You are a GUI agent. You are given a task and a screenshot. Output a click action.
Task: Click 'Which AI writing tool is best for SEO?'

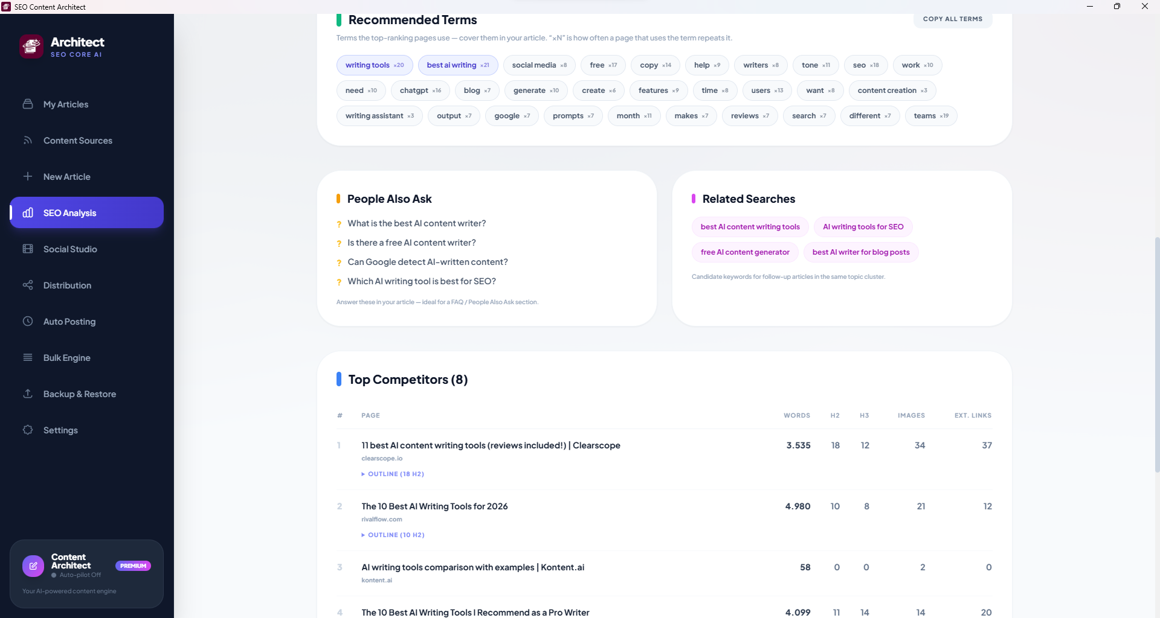[422, 281]
